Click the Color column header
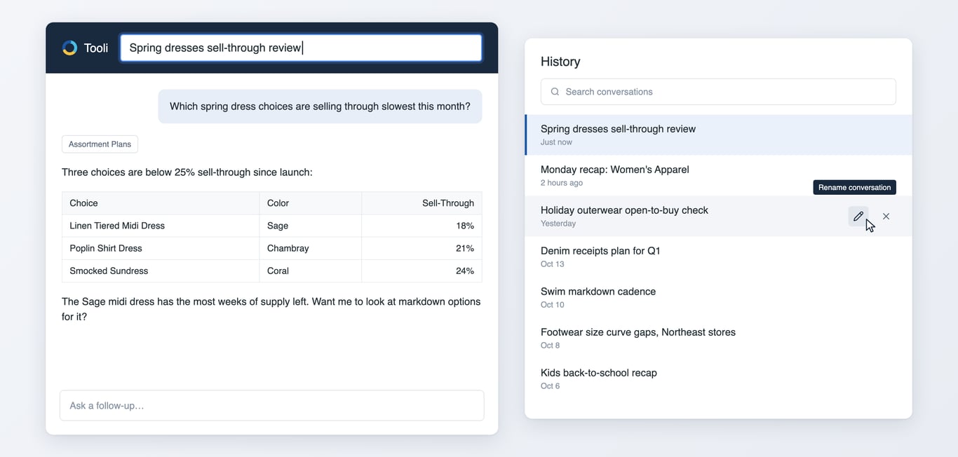The image size is (958, 457). [311, 203]
